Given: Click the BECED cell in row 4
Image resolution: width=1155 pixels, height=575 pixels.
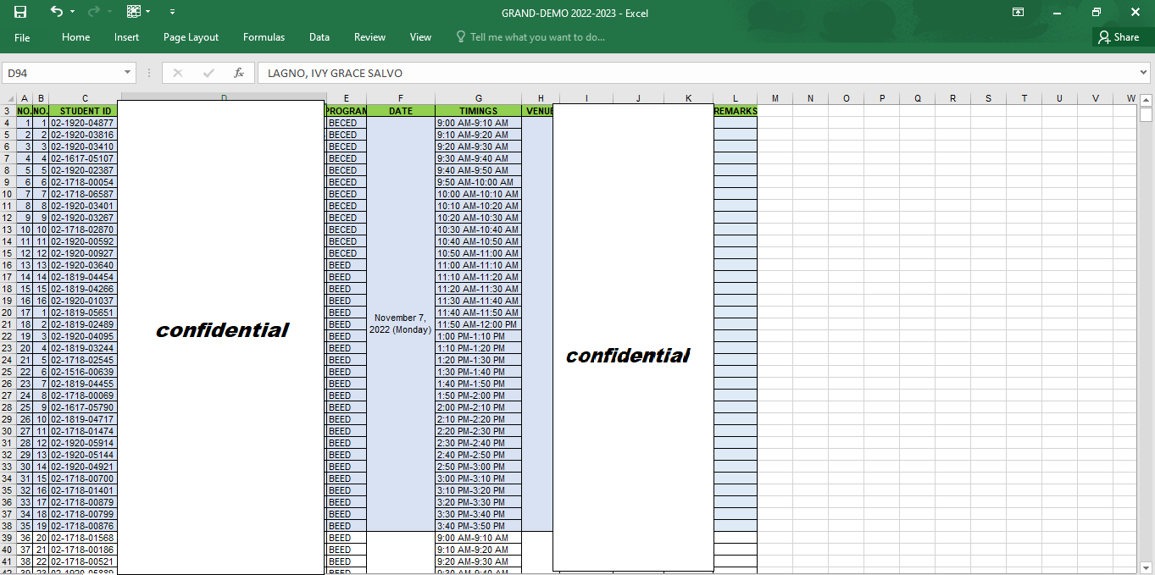Looking at the screenshot, I should coord(346,123).
